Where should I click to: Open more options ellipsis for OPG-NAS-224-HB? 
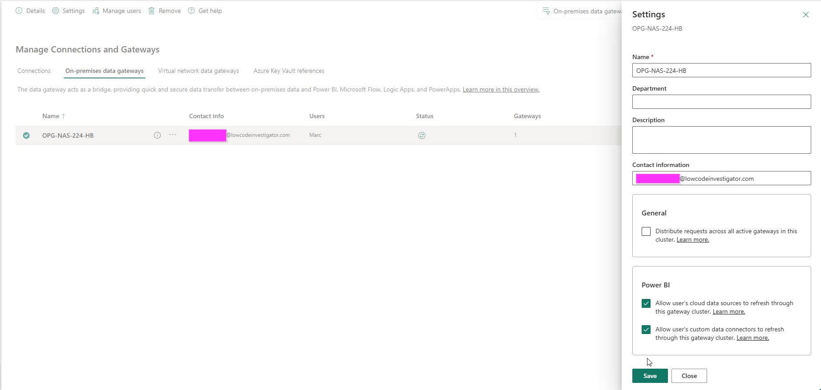pos(173,135)
